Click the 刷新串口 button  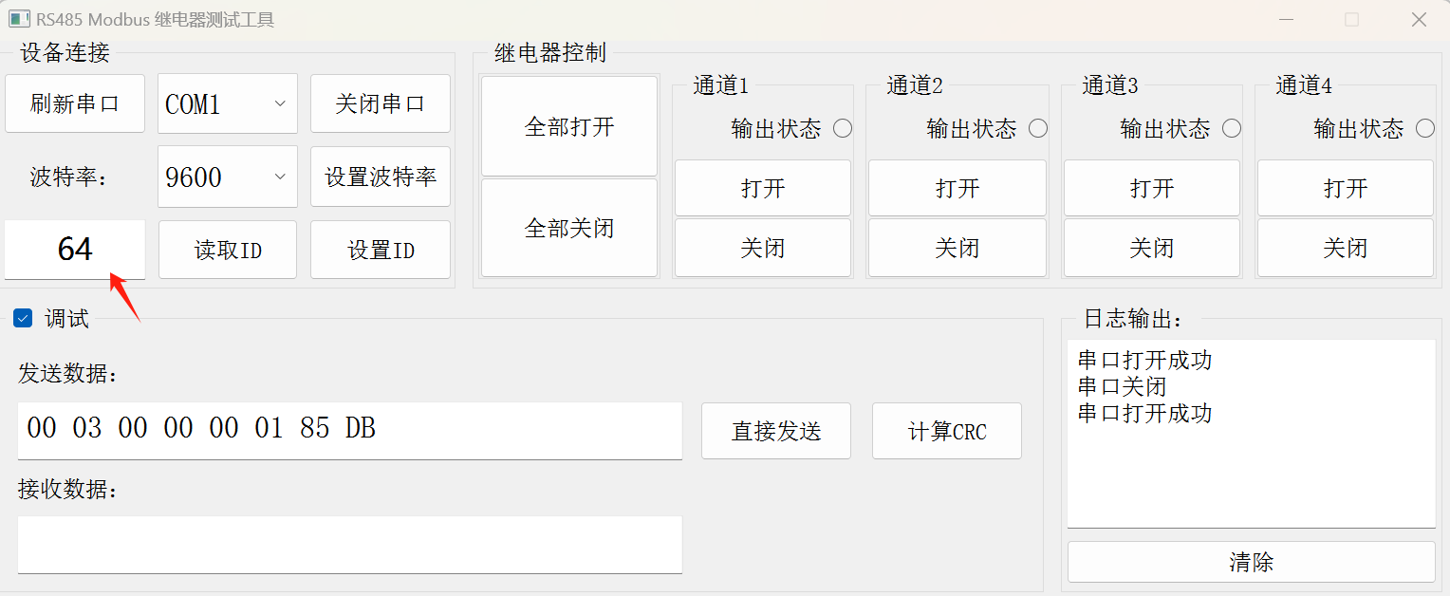(x=75, y=103)
